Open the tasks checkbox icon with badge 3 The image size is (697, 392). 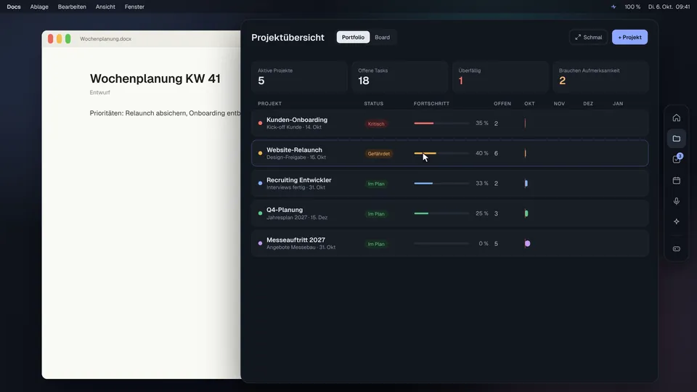[x=676, y=159]
